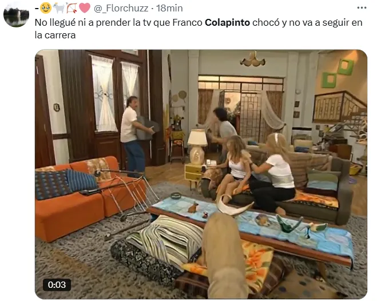Click the teary-eyed face emoji in username
The height and width of the screenshot is (301, 377).
tap(46, 8)
